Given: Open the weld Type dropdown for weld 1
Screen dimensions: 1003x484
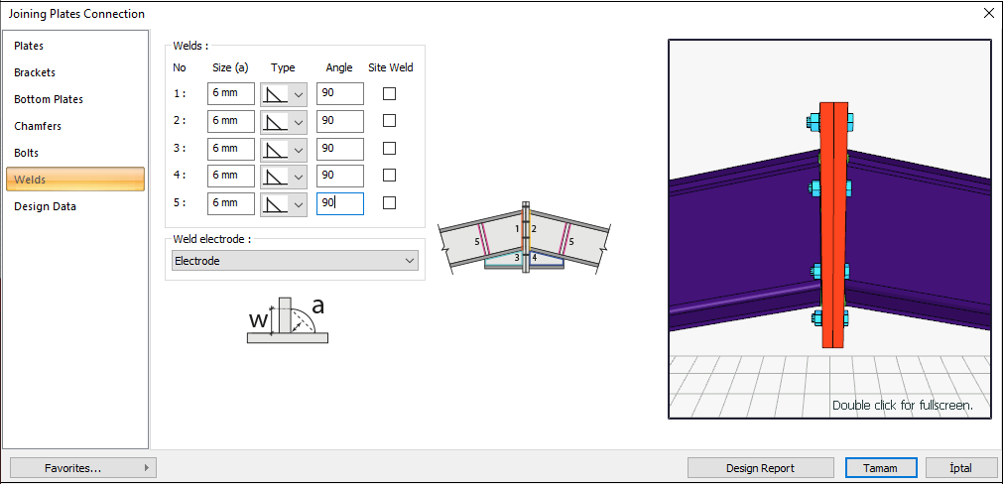Looking at the screenshot, I should click(284, 94).
